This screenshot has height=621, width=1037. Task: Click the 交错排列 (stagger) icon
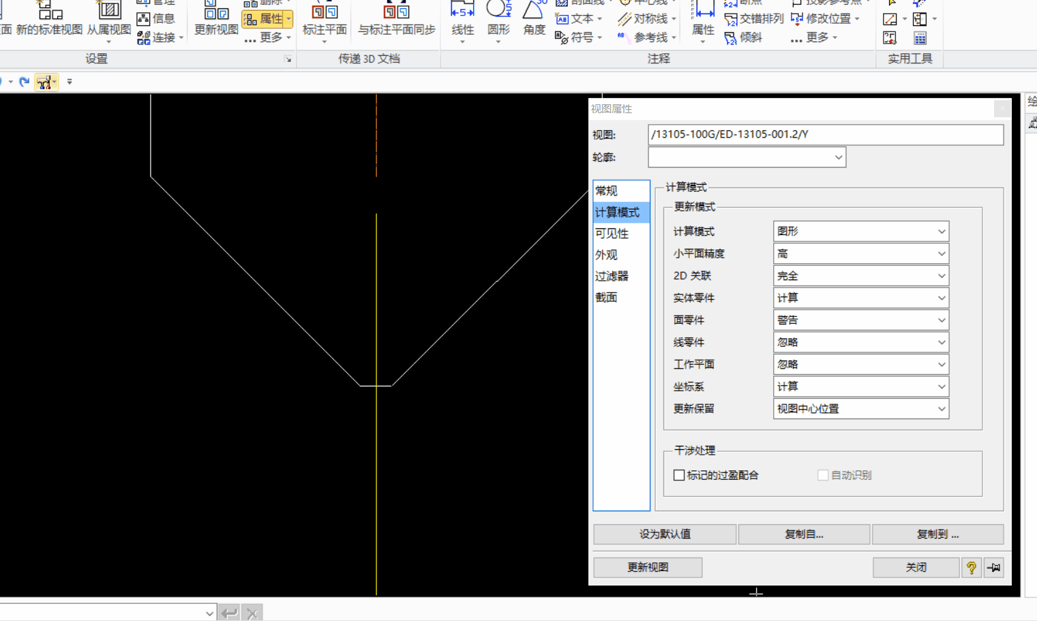pyautogui.click(x=731, y=19)
